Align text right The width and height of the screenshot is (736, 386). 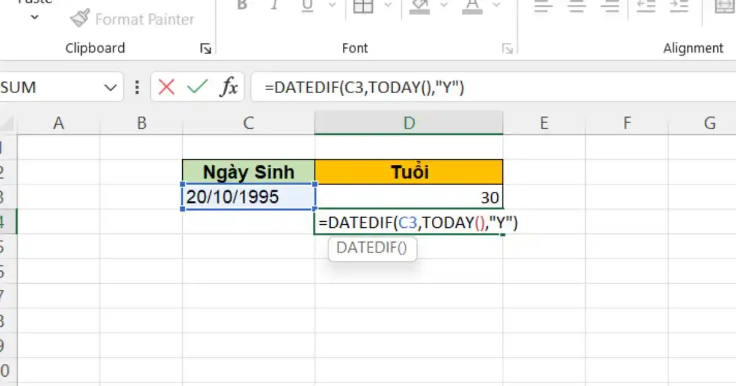tap(610, 6)
